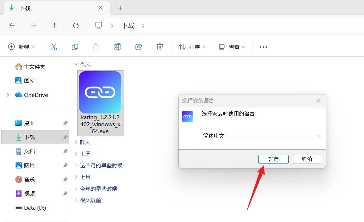The width and height of the screenshot is (364, 222).
Task: Open the 查看 view dropdown
Action: coord(232,47)
